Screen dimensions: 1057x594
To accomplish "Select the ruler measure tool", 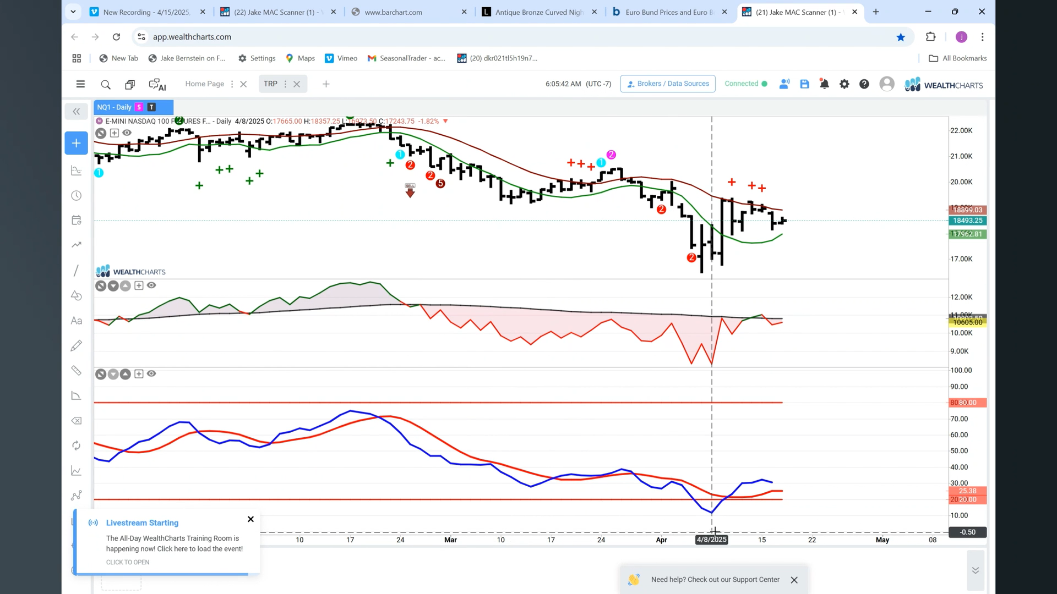I will point(77,371).
